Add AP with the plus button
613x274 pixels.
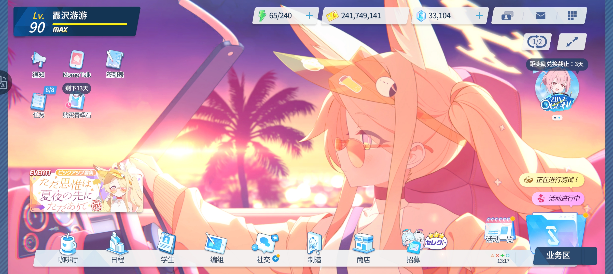tap(309, 16)
